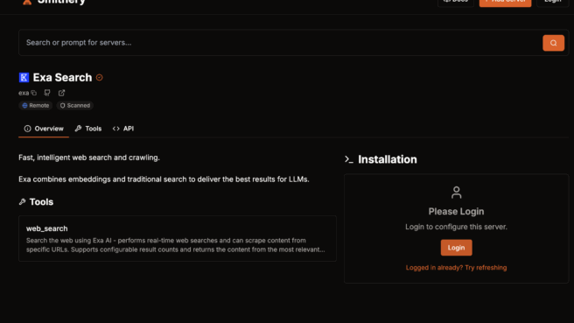
Task: Open the GitHub repository icon
Action: click(47, 93)
